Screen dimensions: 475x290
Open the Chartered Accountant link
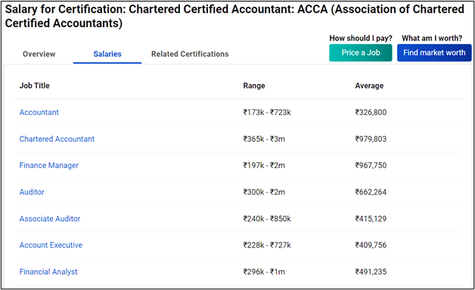[x=57, y=139]
